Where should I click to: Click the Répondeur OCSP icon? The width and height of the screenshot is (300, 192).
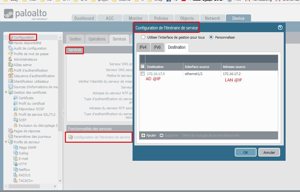[x=16, y=109]
